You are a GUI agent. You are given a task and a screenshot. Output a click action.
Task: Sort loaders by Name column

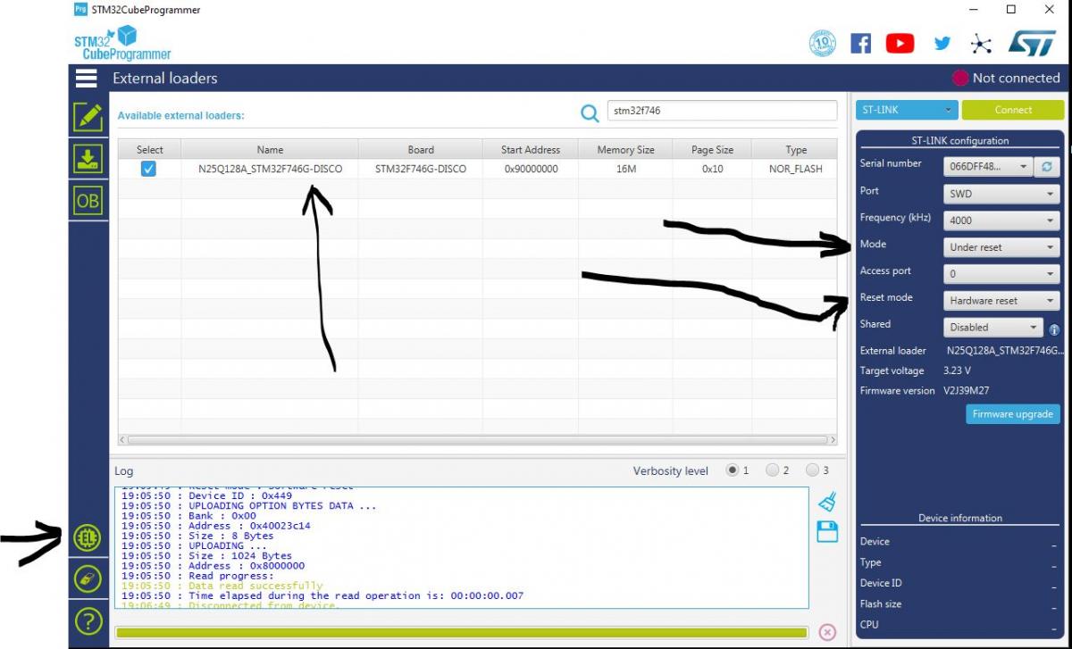coord(270,149)
